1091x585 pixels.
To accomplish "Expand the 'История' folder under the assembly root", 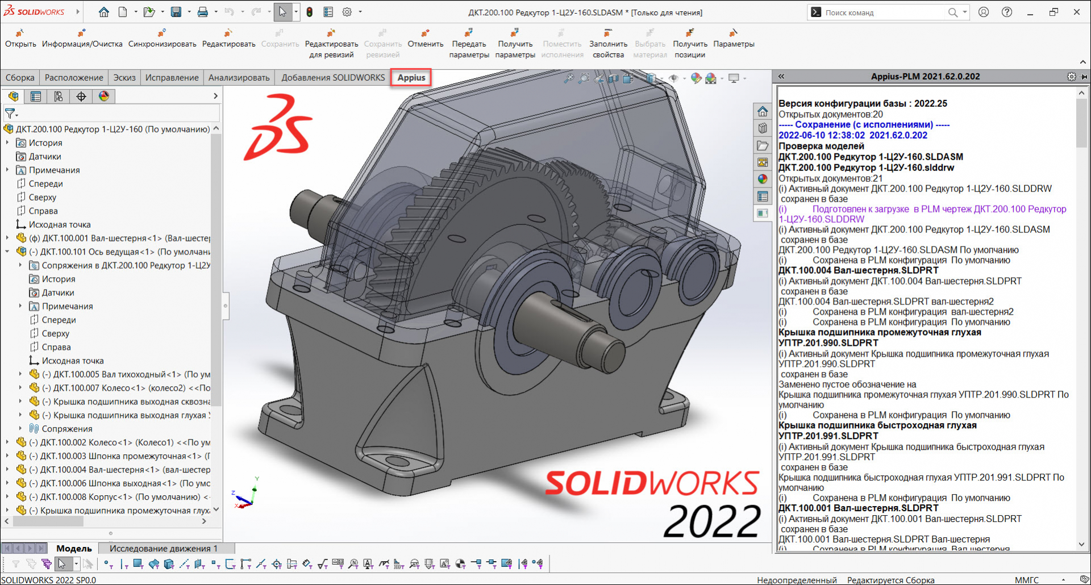I will click(x=7, y=143).
